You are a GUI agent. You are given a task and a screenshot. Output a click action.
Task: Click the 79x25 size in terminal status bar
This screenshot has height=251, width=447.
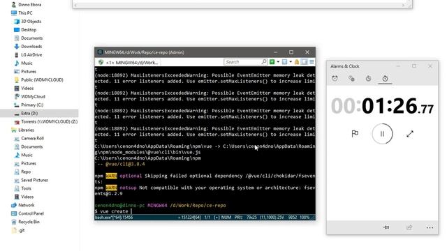(x=251, y=217)
